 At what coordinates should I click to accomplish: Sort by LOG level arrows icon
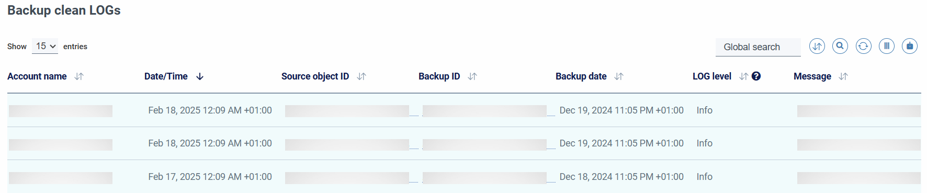point(743,76)
